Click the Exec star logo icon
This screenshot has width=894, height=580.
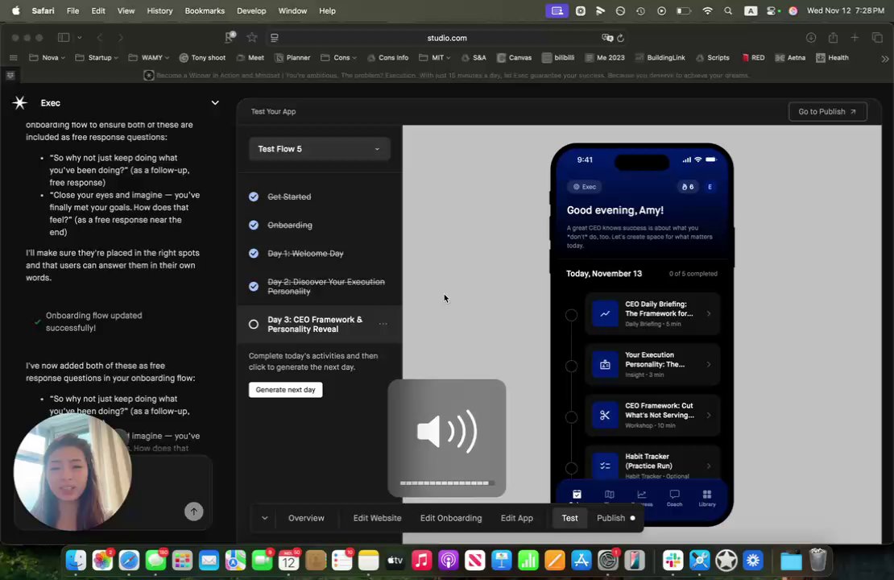pyautogui.click(x=20, y=102)
